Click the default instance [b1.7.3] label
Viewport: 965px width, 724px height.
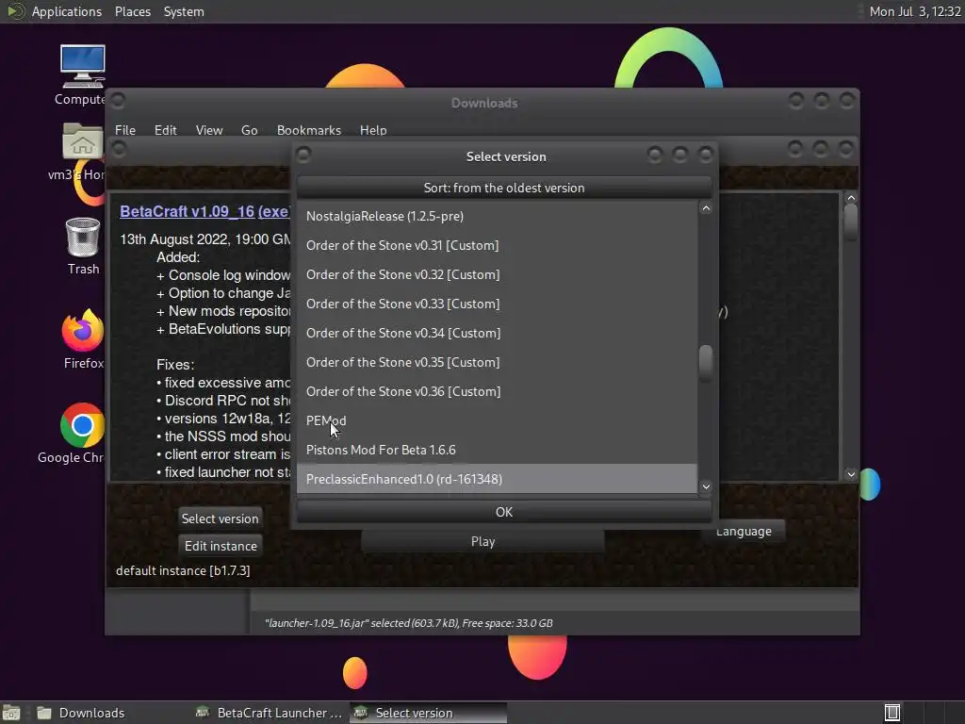tap(183, 570)
